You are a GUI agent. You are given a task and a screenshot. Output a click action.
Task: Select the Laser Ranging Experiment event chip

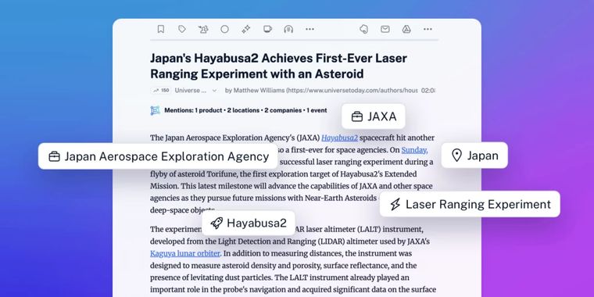pyautogui.click(x=470, y=204)
